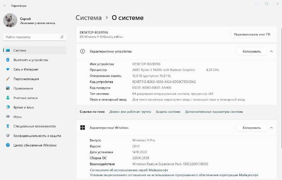
Task: Open Приложения settings page
Action: tap(35, 88)
